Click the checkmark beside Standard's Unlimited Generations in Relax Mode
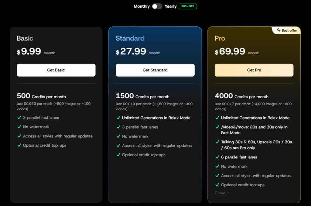 [118, 118]
